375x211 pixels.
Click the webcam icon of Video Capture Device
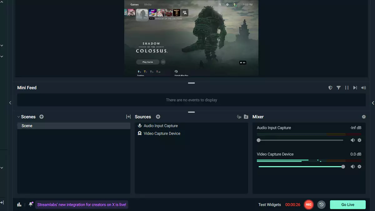click(x=140, y=133)
